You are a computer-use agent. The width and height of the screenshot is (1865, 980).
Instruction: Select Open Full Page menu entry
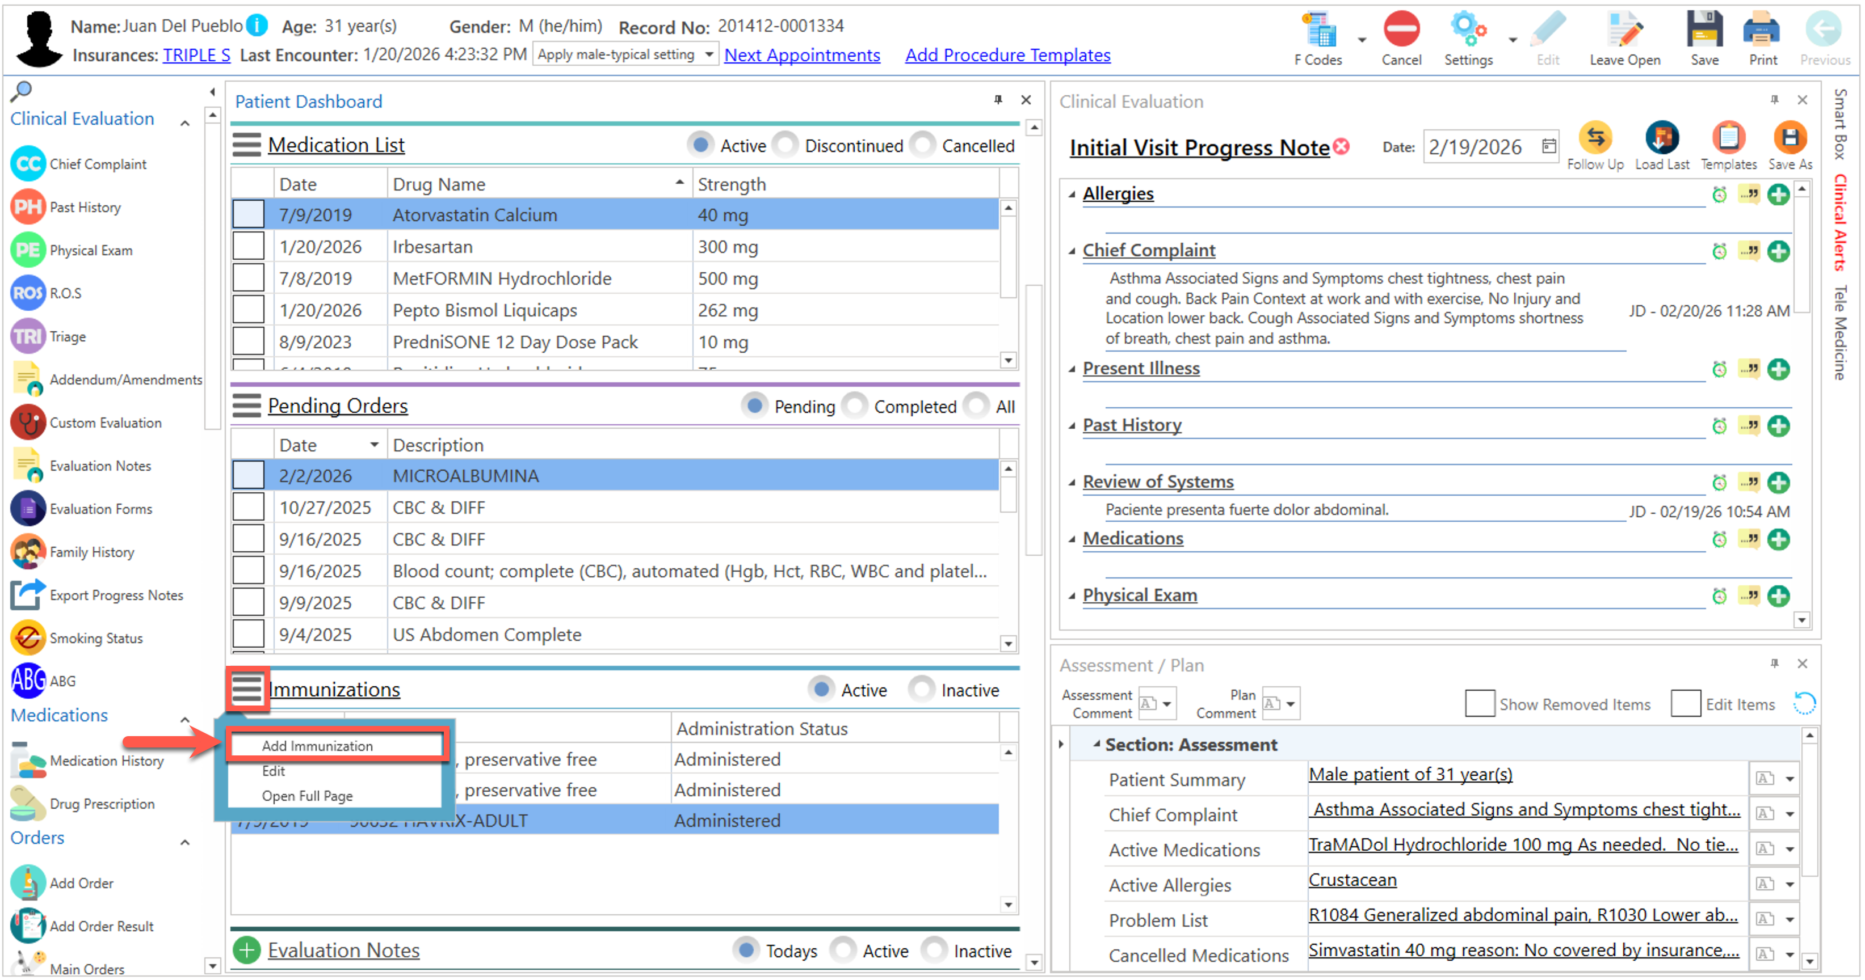[x=307, y=796]
